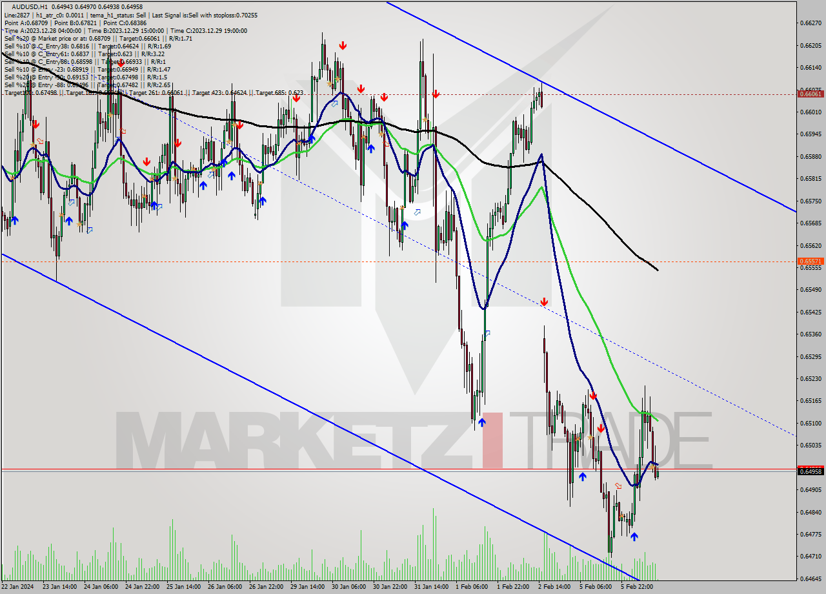Screen dimensions: 826x594
Task: Click the 0.66010 price axis label
Action: 811,112
